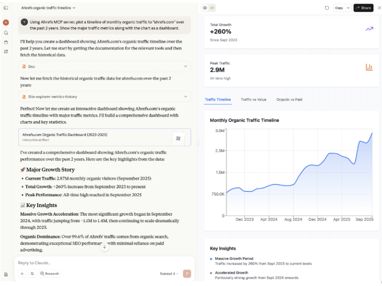Select the Organic vs Paid tab

coord(289,99)
